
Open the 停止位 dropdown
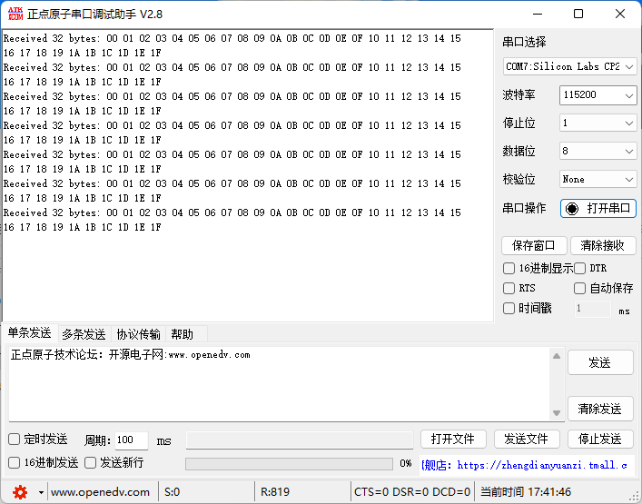point(598,123)
